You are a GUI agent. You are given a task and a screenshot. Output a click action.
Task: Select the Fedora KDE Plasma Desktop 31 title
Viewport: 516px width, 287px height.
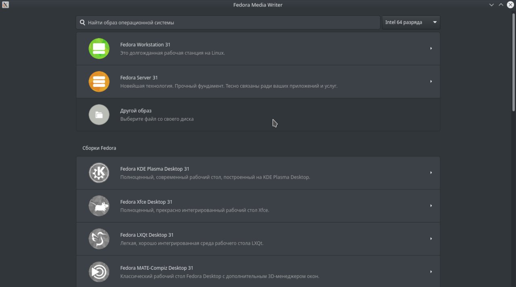[155, 169]
